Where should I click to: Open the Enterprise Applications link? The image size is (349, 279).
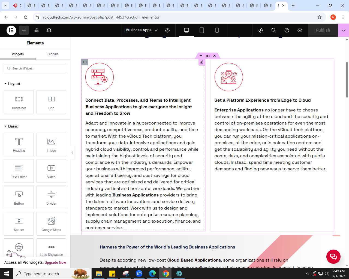pos(239,110)
